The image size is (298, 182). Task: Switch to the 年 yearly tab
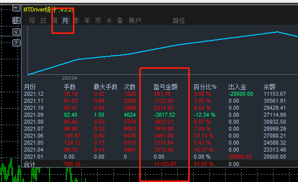87,20
